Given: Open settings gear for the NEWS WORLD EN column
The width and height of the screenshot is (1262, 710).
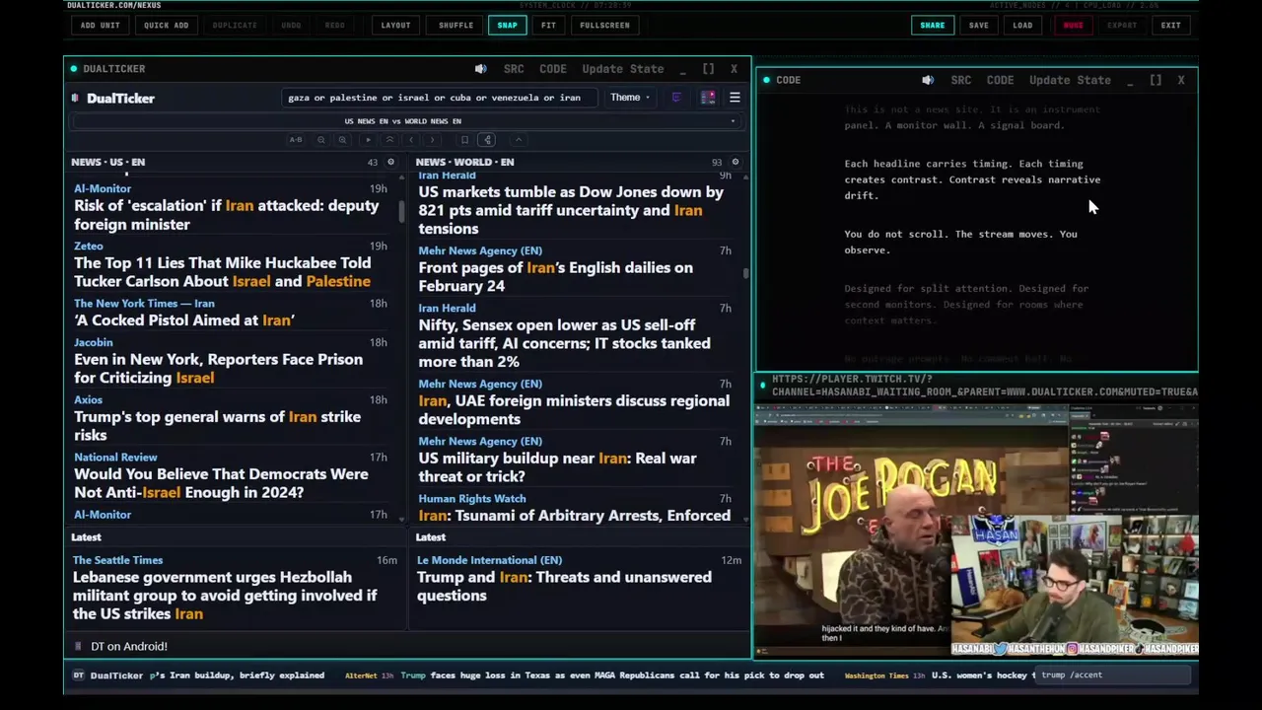Looking at the screenshot, I should point(735,162).
